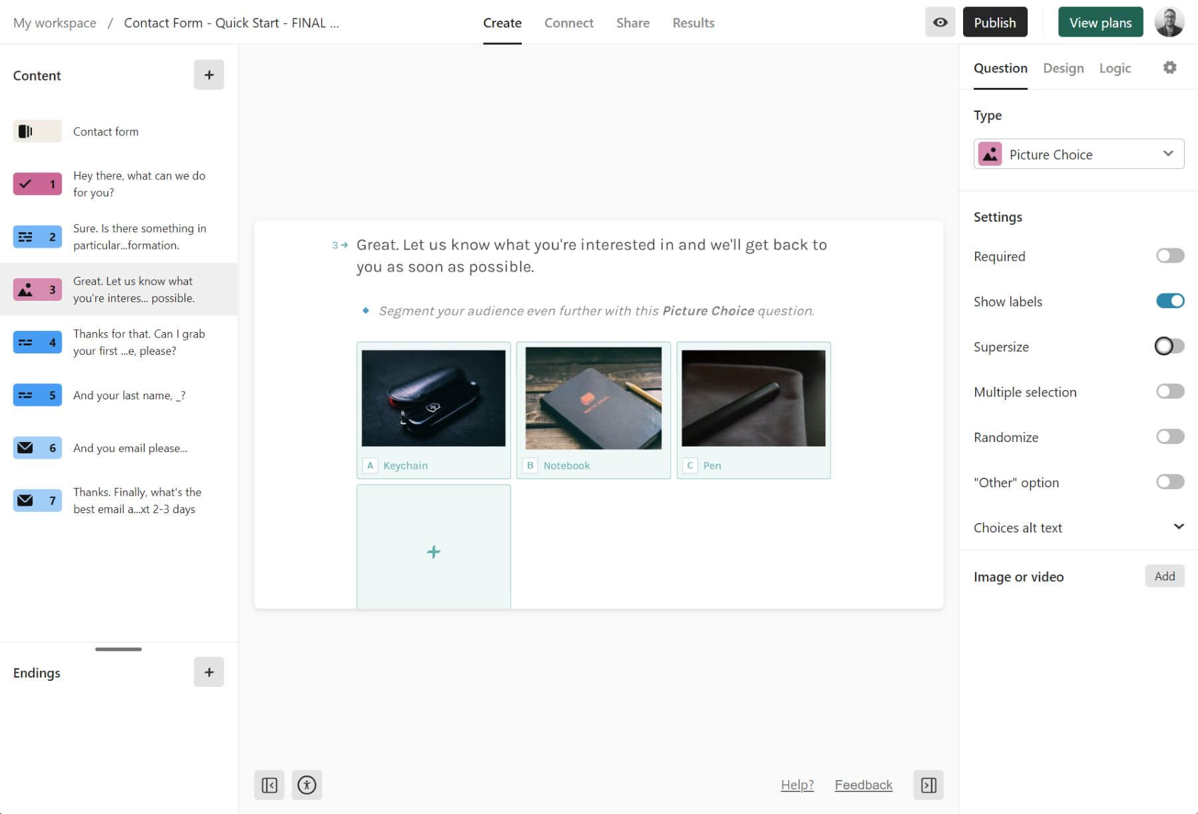Screen dimensions: 1198x814
Task: Click the preview eye icon
Action: 940,23
